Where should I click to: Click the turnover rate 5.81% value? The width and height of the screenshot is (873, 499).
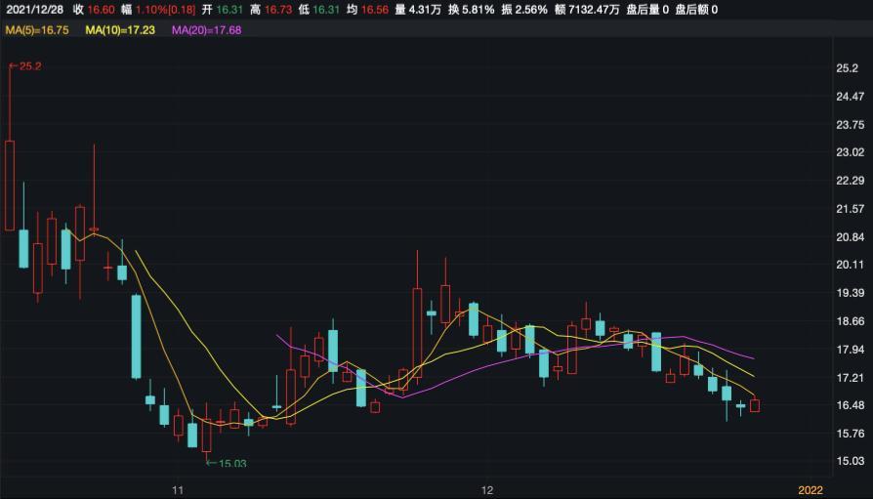click(478, 10)
